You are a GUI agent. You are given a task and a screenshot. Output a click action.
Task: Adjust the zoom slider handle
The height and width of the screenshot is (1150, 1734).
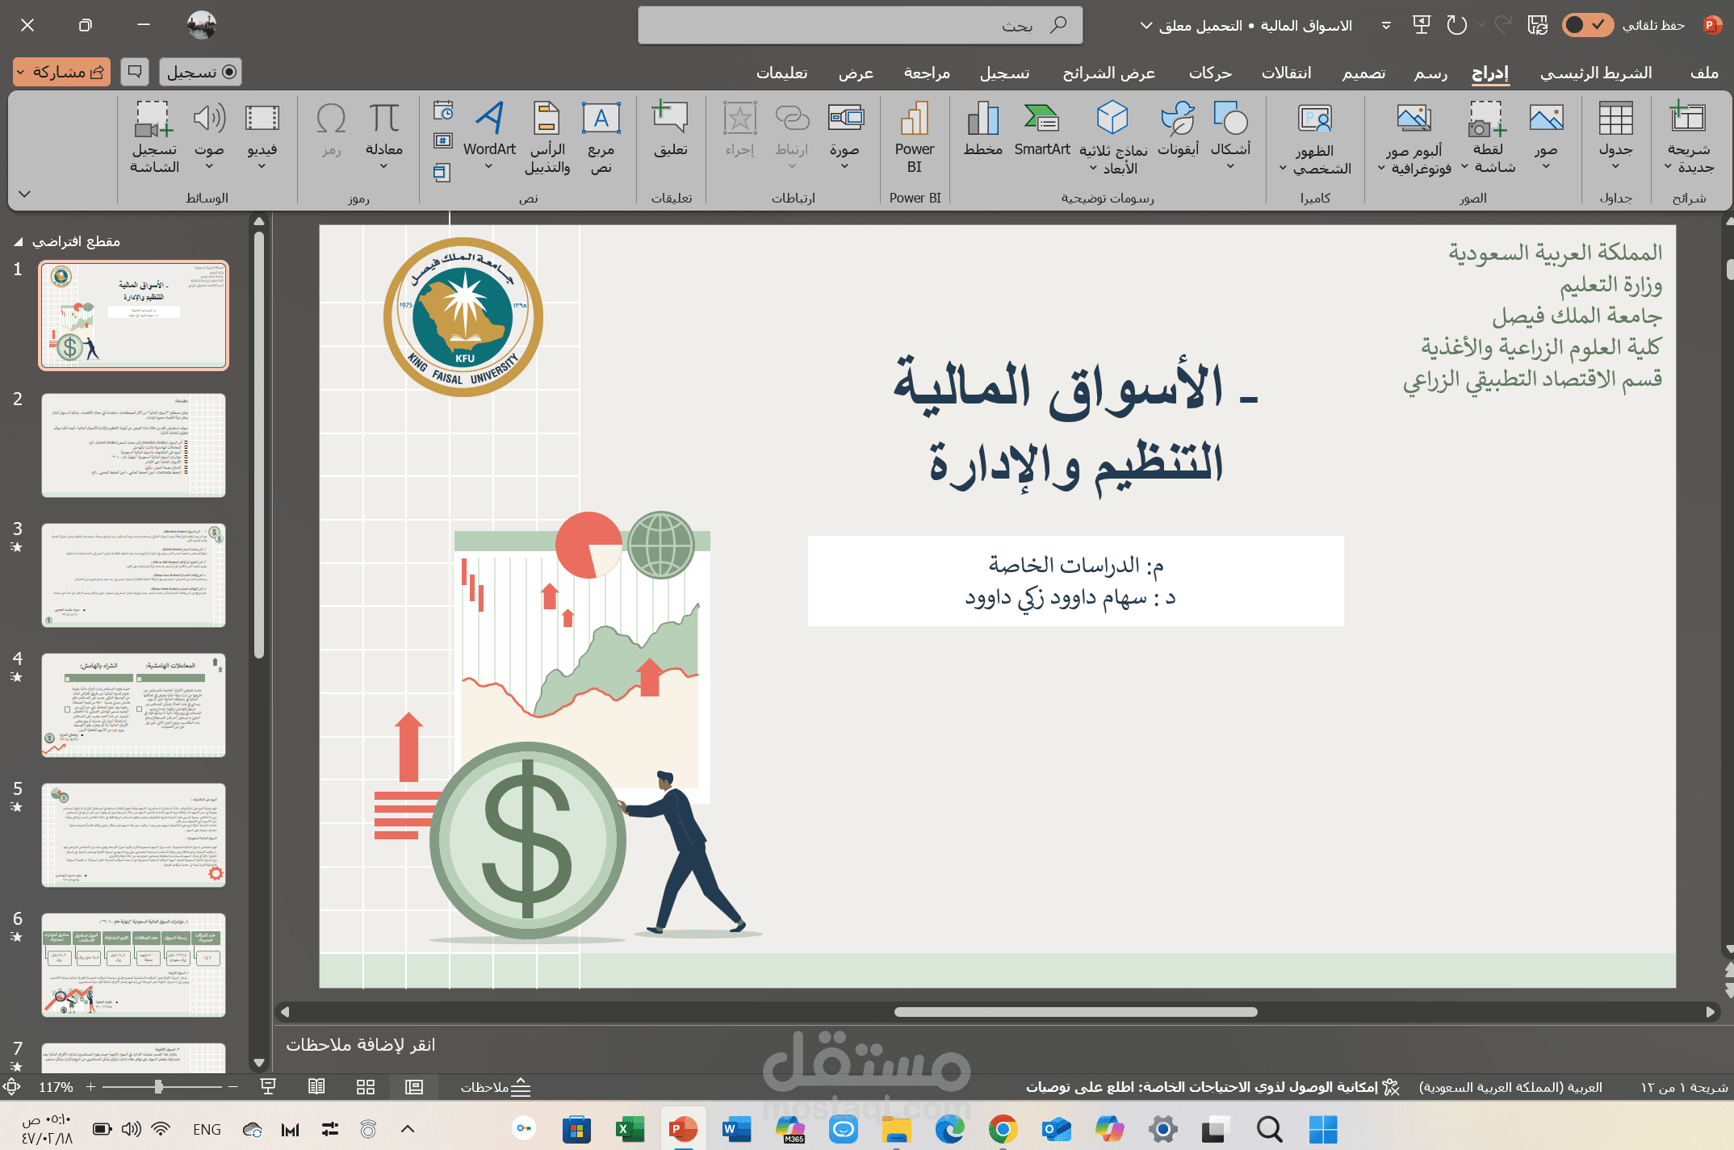(x=158, y=1087)
